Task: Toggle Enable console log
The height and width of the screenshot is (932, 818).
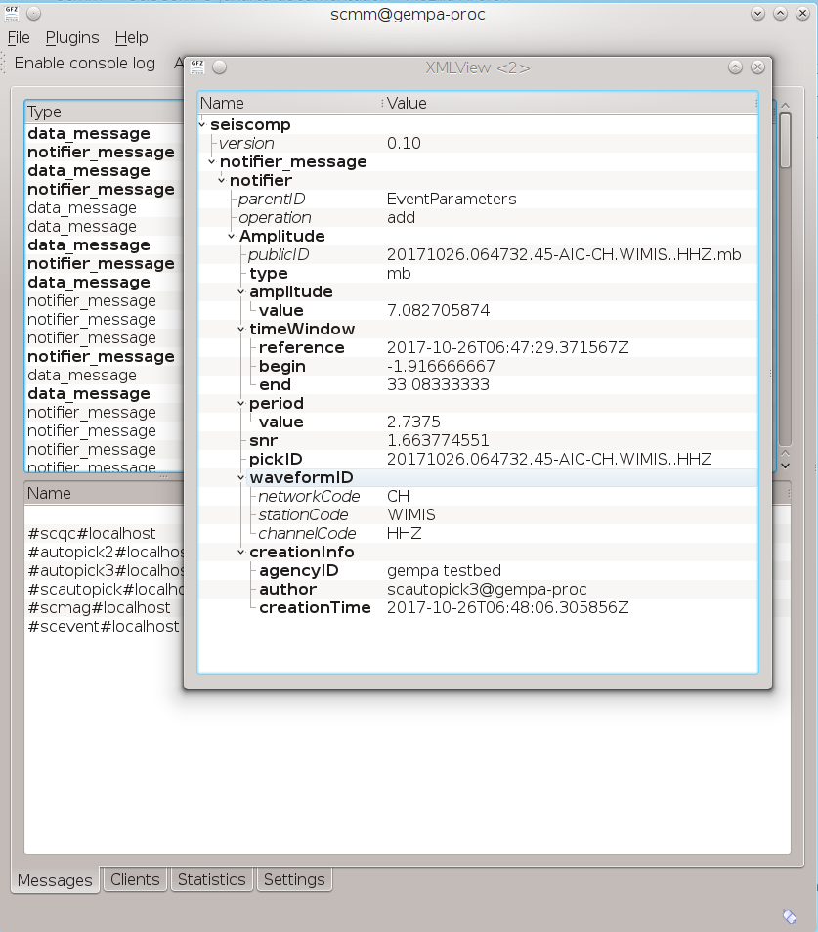Action: pyautogui.click(x=84, y=64)
